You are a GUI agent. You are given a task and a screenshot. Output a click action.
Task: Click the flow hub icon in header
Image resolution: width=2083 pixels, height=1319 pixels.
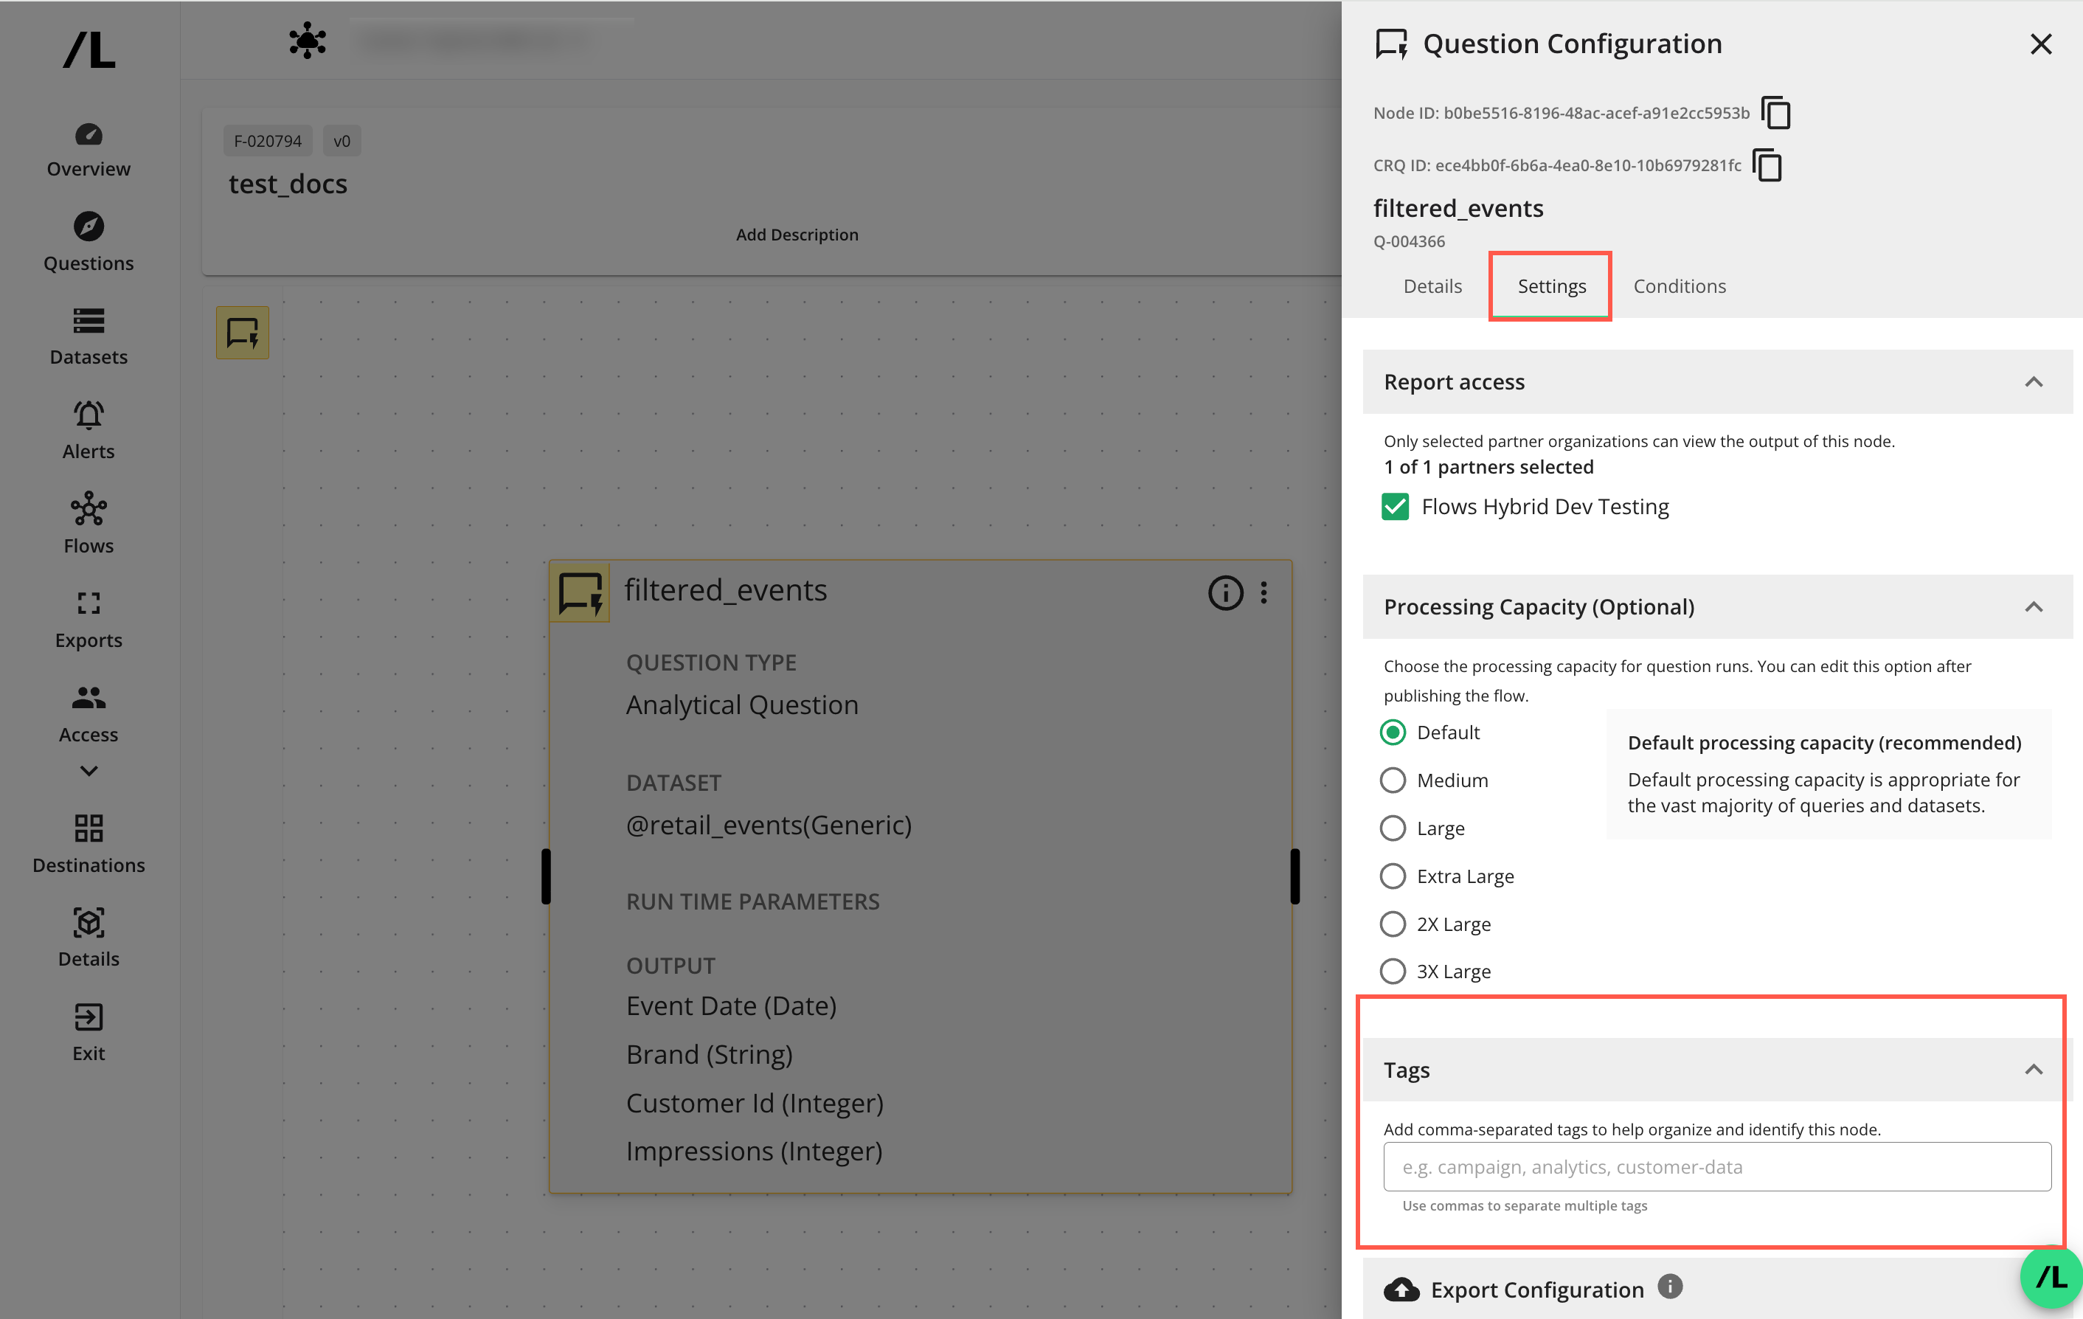[307, 41]
